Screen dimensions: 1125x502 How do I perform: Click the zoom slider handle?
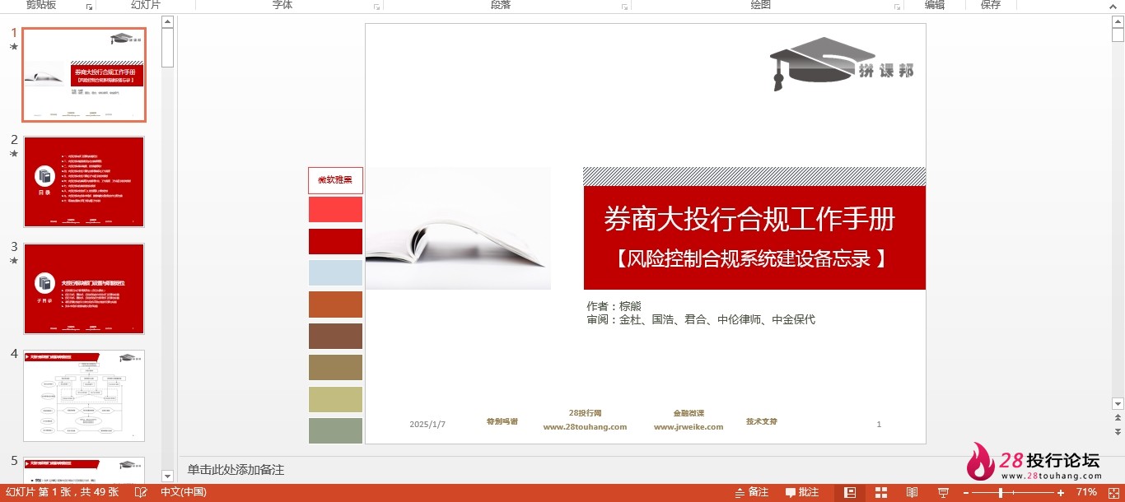tap(1001, 492)
